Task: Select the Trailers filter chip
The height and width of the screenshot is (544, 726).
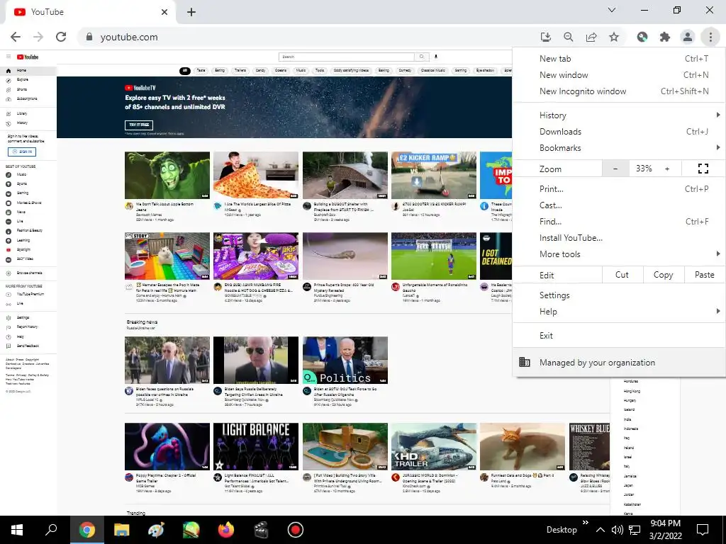Action: point(240,71)
